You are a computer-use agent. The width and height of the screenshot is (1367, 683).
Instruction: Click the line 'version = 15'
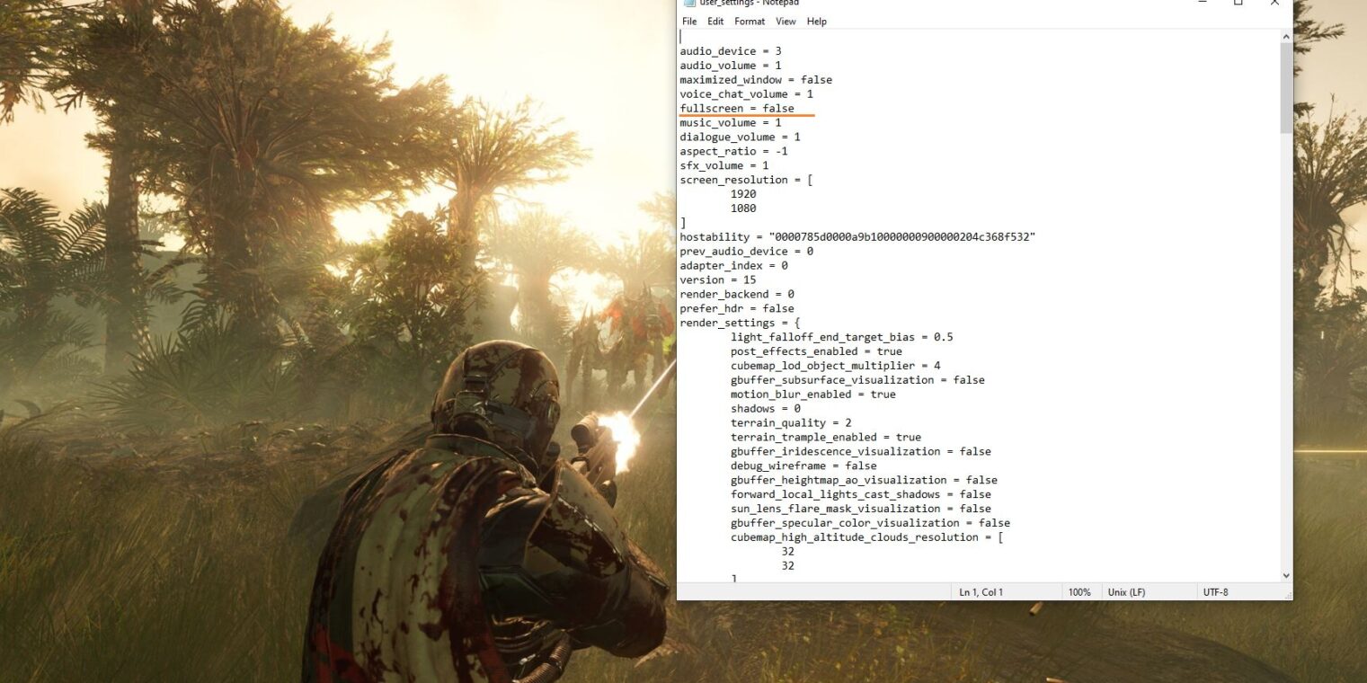[718, 279]
